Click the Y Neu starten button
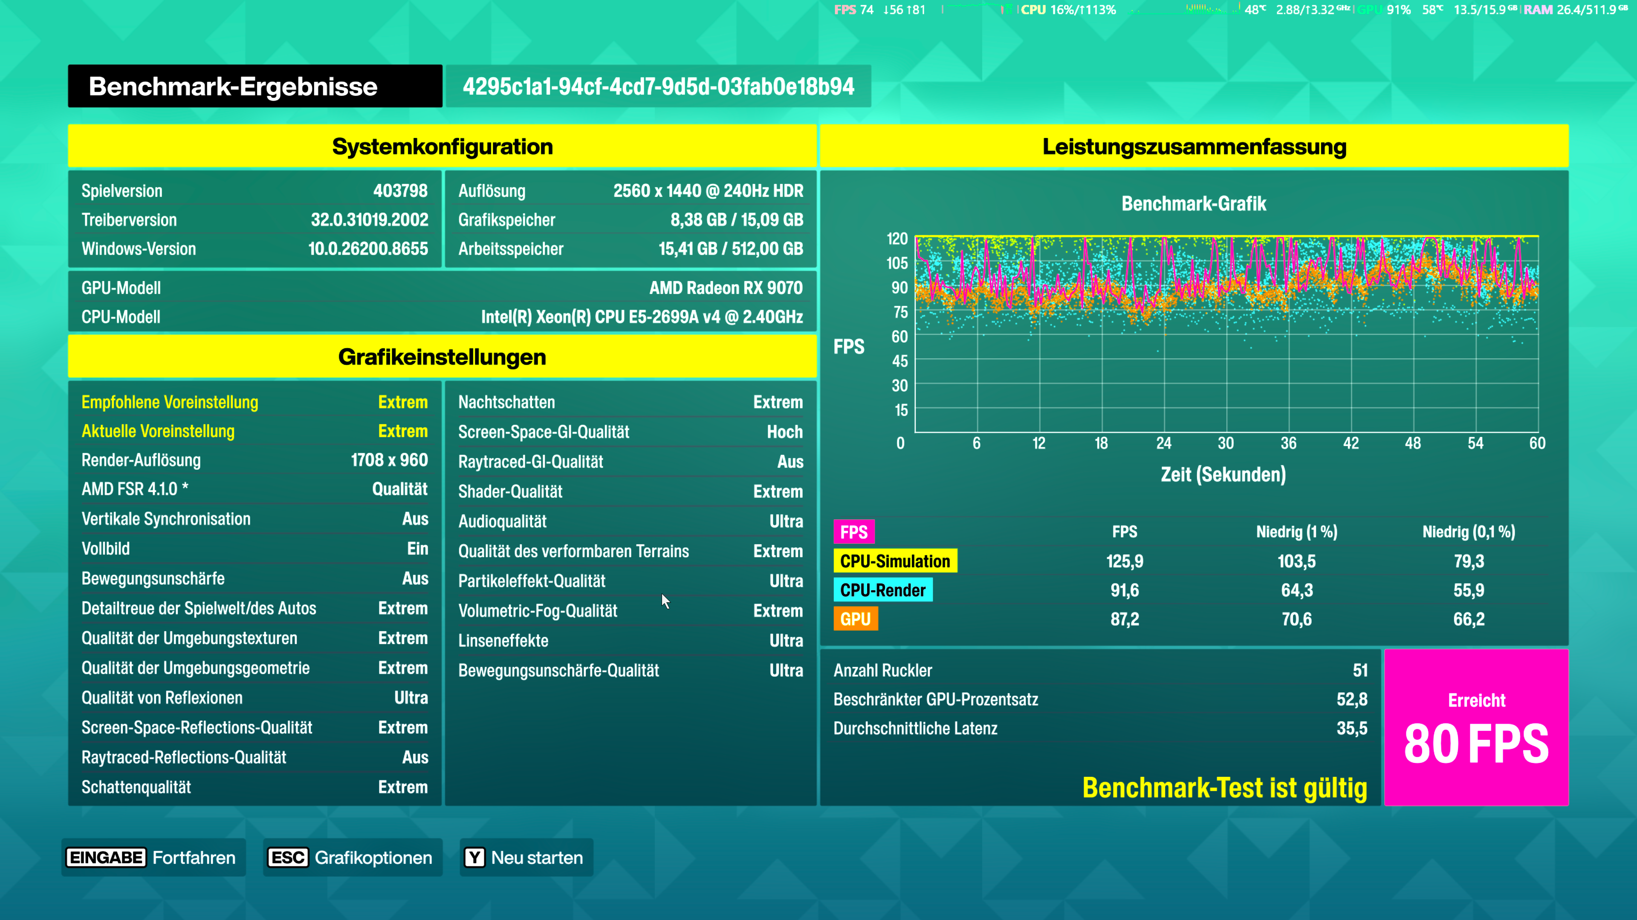The image size is (1637, 920). (526, 857)
